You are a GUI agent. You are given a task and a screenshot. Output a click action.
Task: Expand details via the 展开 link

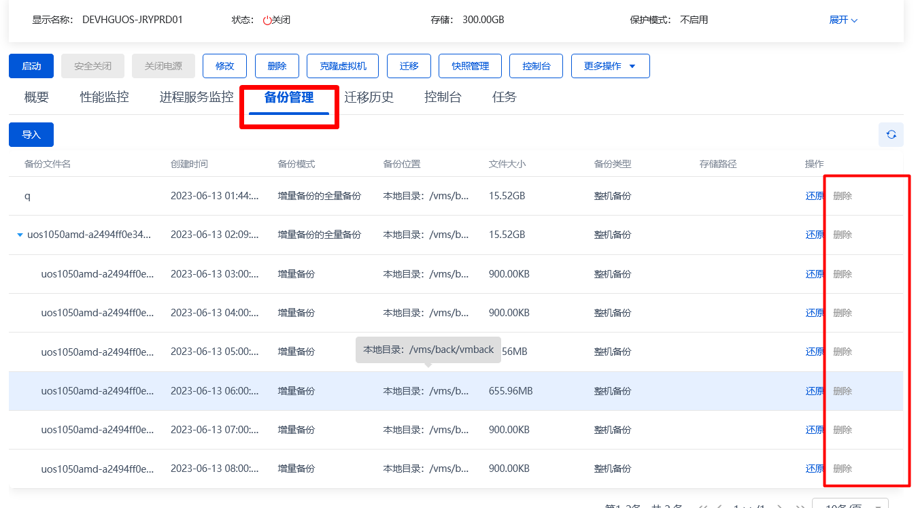843,20
